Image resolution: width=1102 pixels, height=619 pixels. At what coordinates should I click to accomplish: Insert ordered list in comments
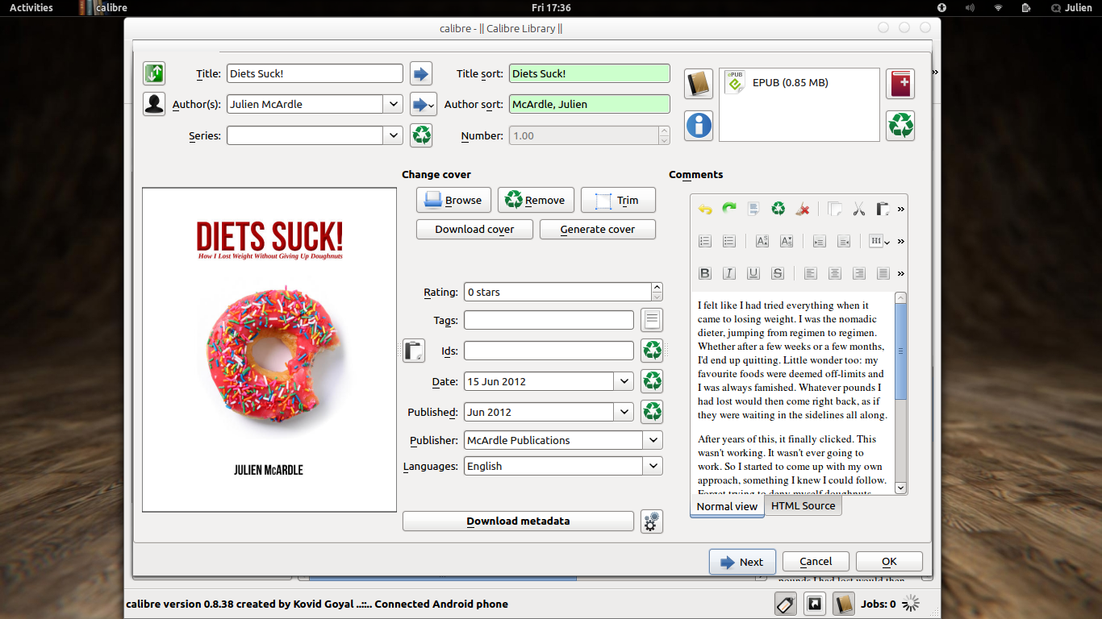[705, 241]
